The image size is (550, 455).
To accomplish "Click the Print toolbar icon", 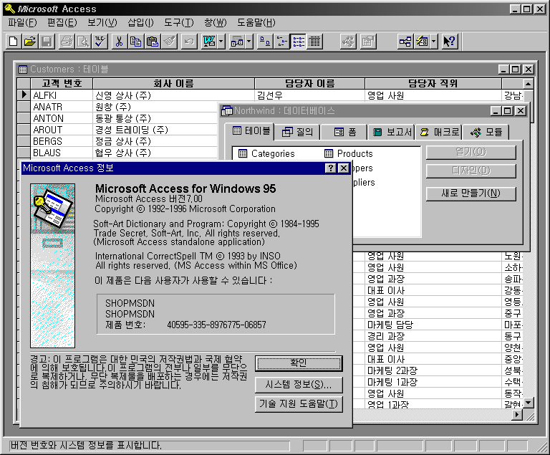I will tap(67, 42).
